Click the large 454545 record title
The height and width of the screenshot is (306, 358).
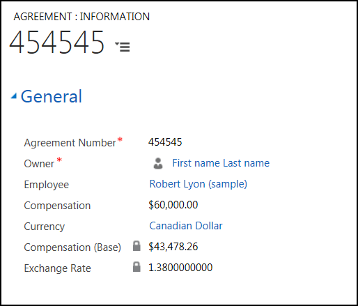point(56,43)
